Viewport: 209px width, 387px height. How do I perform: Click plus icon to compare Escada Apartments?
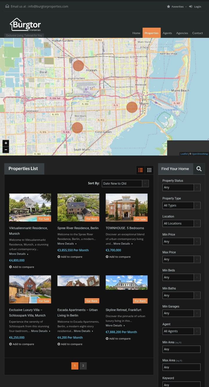coord(59,344)
